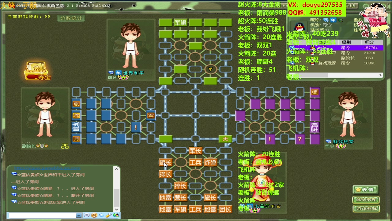Click the chat message input field
This screenshot has width=392, height=221.
(42, 215)
